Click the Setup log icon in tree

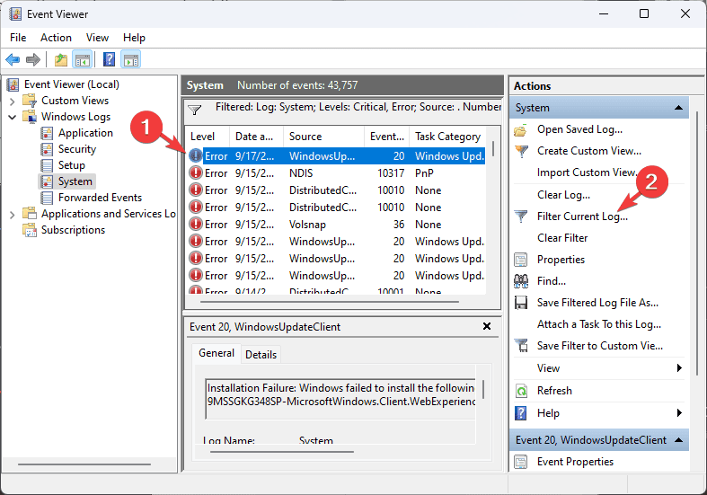(x=47, y=165)
